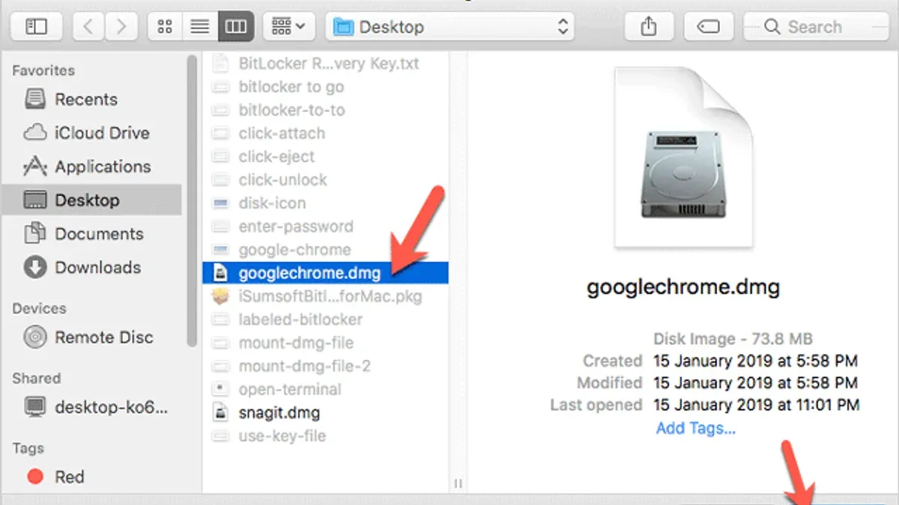Image resolution: width=899 pixels, height=505 pixels.
Task: Click the Documents page icon in sidebar
Action: point(35,234)
